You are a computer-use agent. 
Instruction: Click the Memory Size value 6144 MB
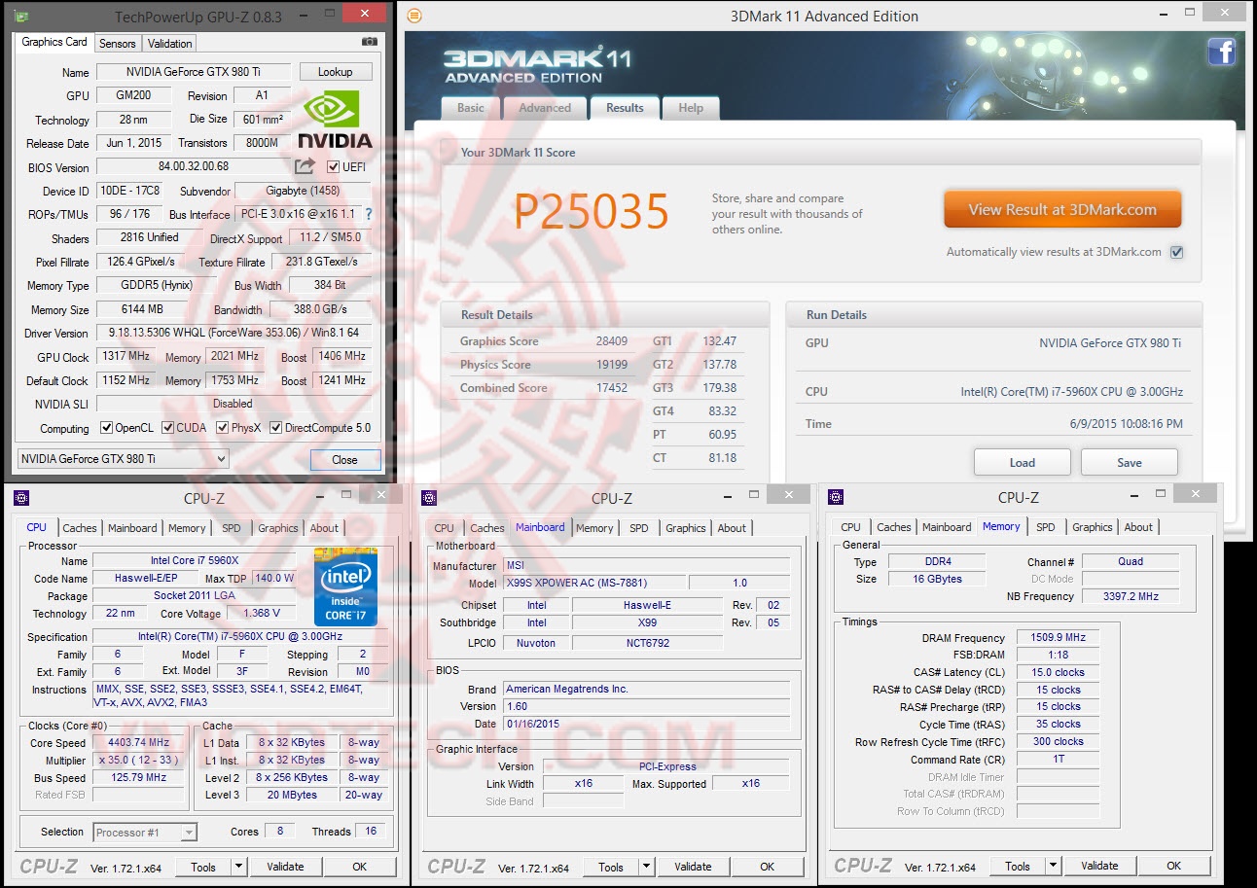(144, 309)
